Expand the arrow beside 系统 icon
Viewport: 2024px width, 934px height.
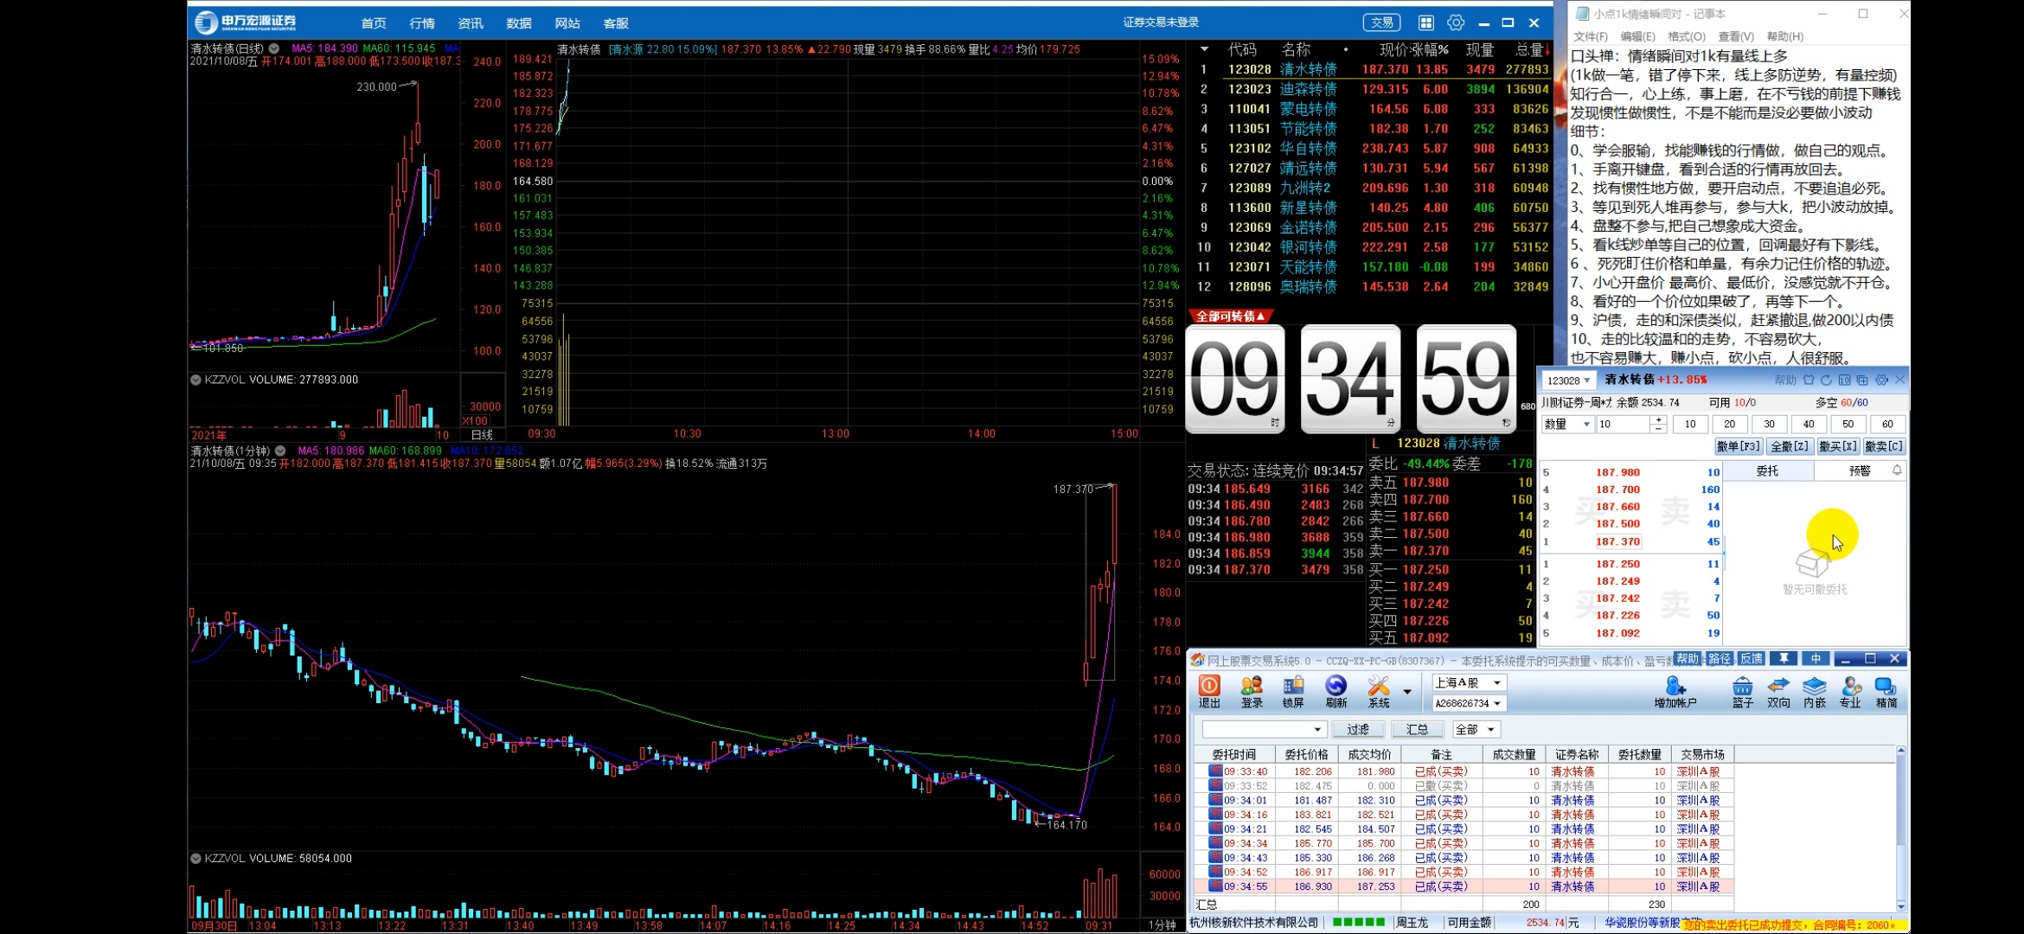click(1407, 692)
